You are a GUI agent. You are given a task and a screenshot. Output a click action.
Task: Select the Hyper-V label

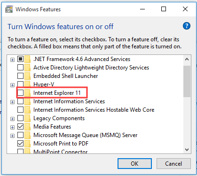click(x=44, y=84)
